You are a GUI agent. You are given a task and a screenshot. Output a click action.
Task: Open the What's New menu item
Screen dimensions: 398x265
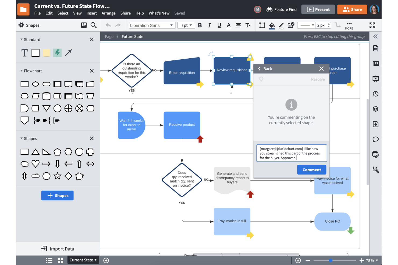coord(159,13)
